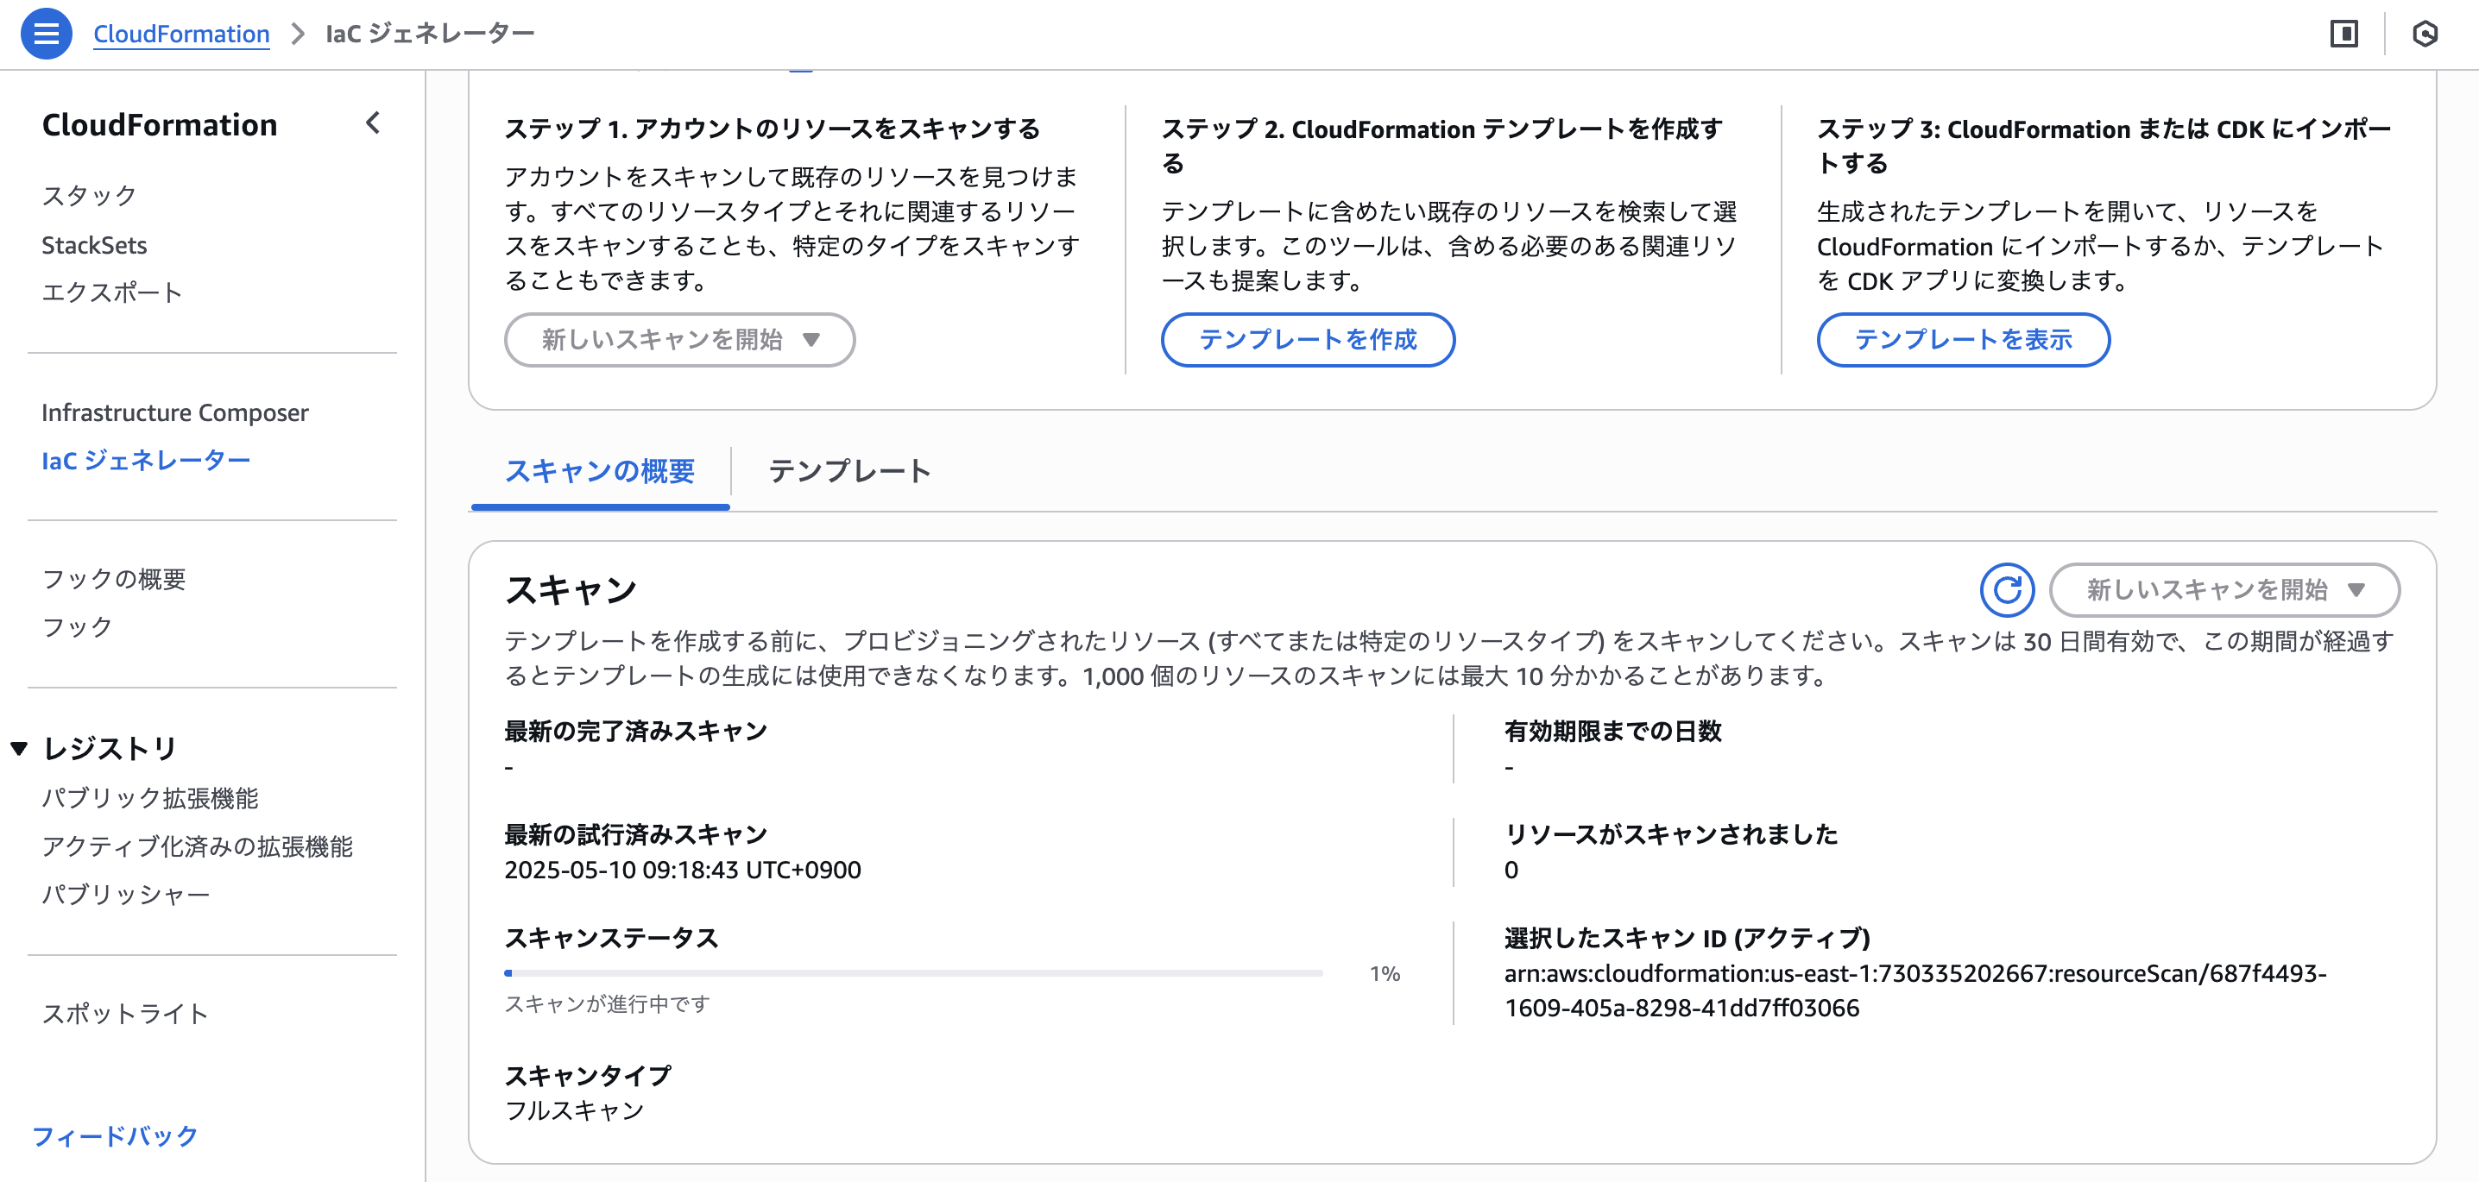
Task: Click the テンプレートを作成 button
Action: [x=1307, y=339]
